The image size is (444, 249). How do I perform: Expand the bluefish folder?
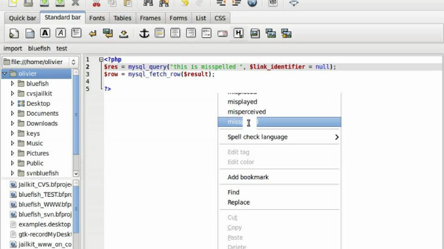(x=12, y=84)
